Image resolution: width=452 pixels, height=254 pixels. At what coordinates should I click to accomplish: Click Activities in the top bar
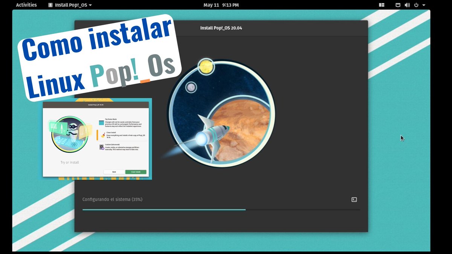click(26, 5)
